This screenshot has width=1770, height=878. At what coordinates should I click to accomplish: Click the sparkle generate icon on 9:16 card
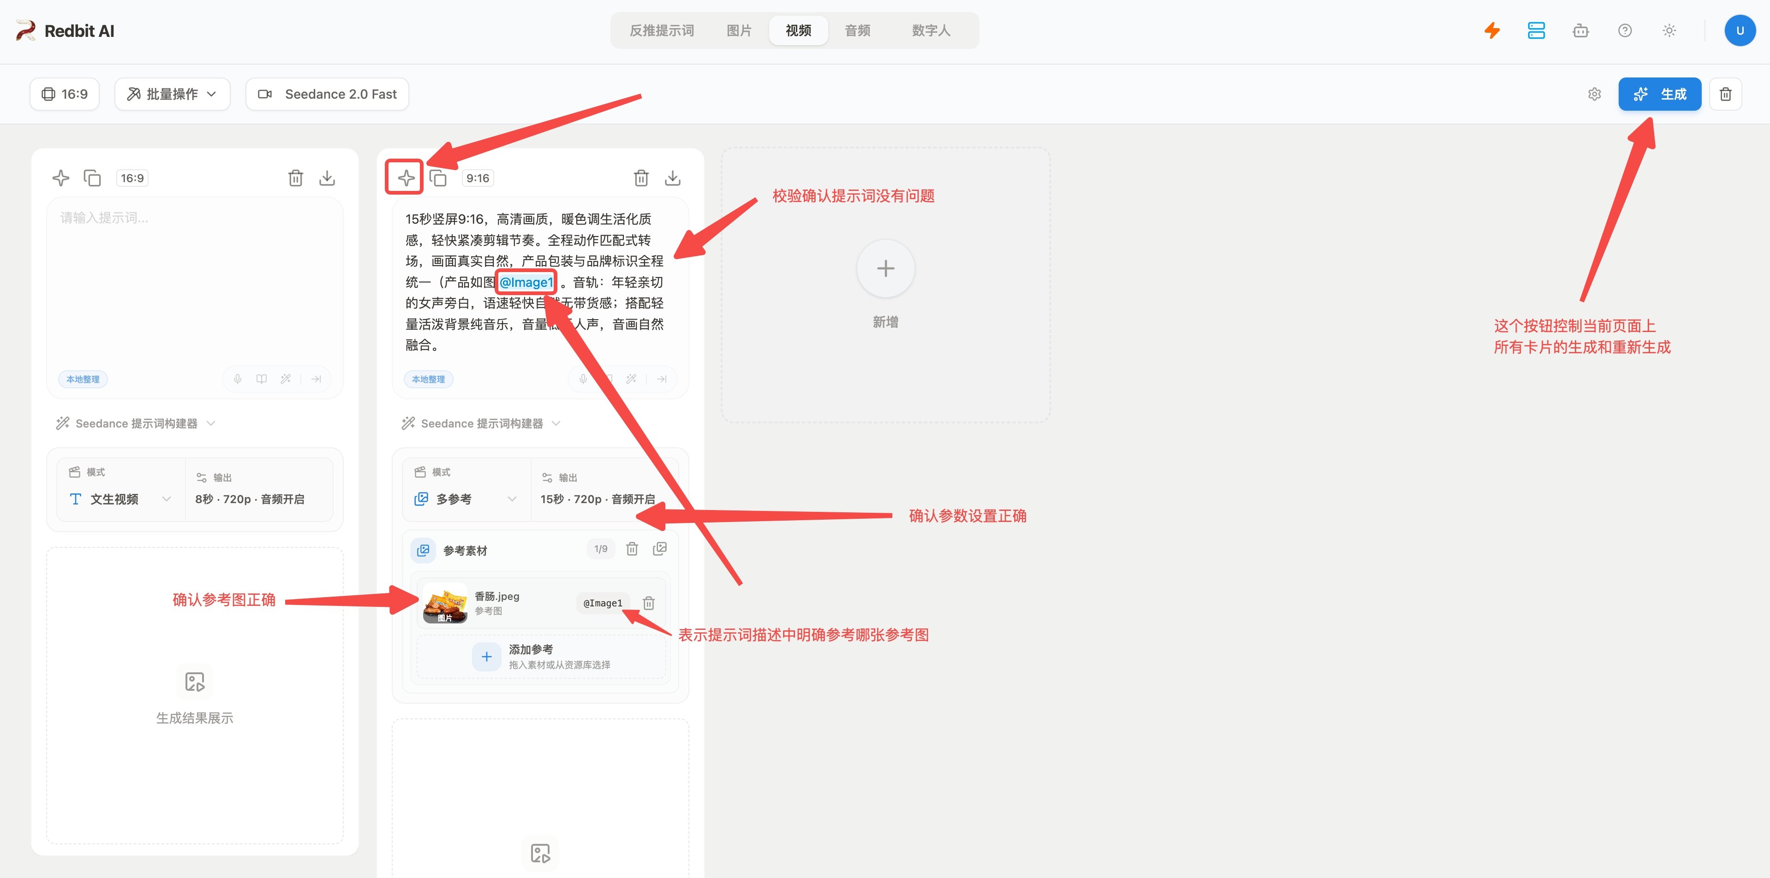406,178
